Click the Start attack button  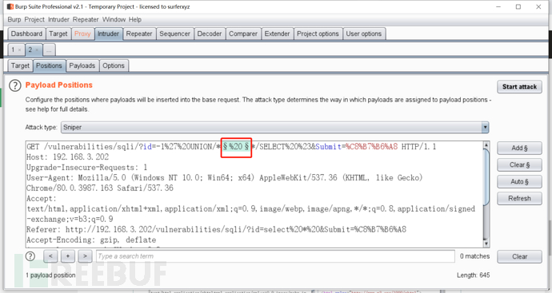point(519,87)
